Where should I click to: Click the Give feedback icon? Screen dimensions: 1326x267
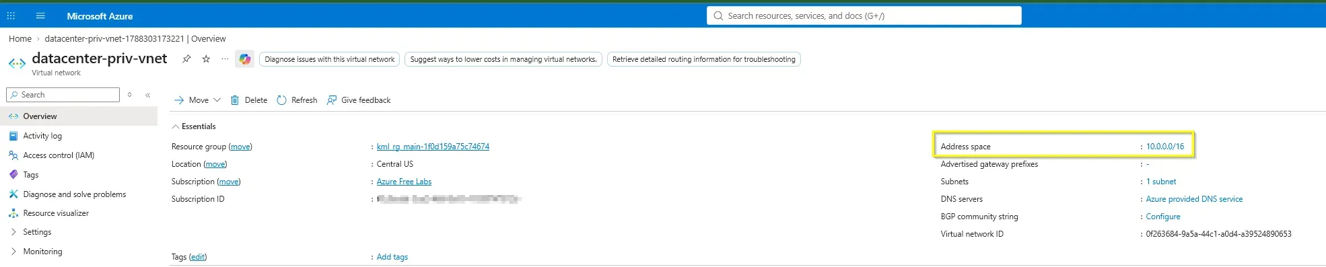pyautogui.click(x=331, y=100)
